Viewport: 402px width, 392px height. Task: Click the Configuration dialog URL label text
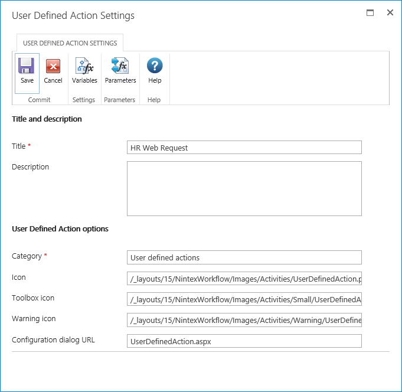click(x=53, y=339)
